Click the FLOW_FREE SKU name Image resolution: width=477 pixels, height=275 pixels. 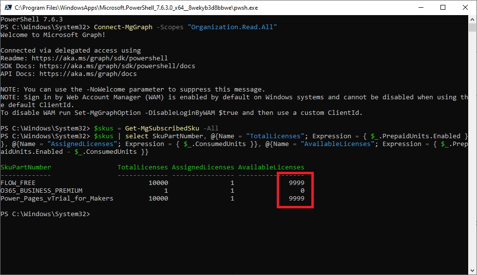click(18, 183)
